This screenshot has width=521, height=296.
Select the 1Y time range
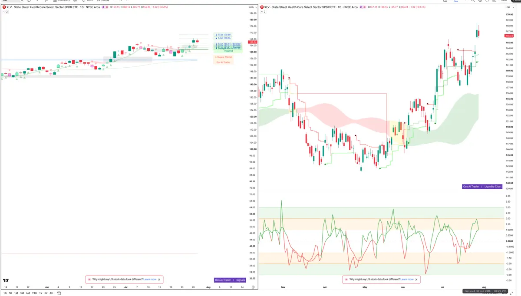(40, 293)
